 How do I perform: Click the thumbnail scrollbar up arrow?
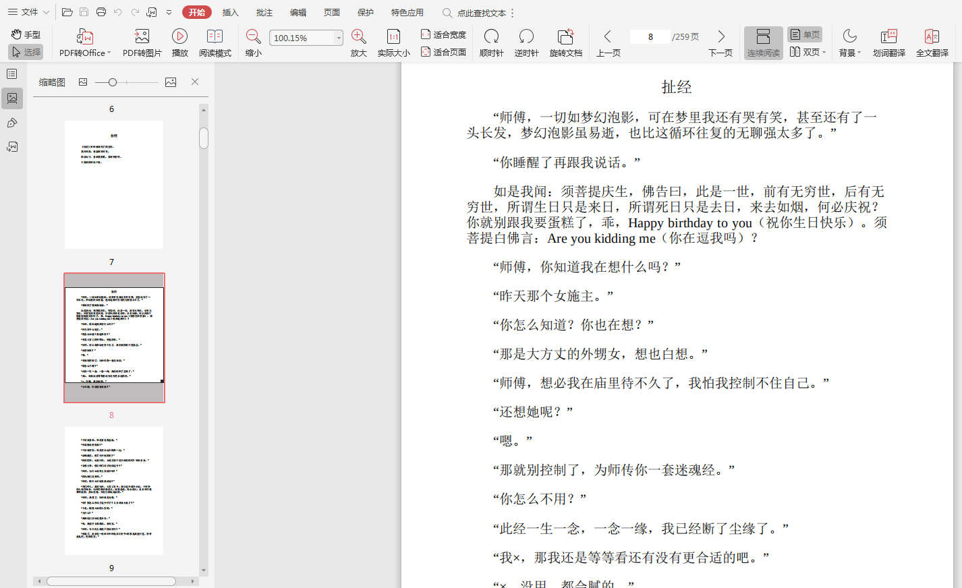pos(204,109)
